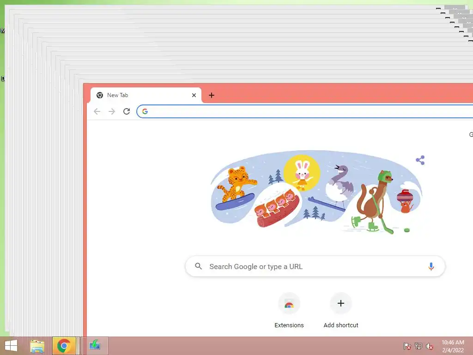Open the Windows Start button
Image resolution: width=473 pixels, height=355 pixels.
pos(11,346)
